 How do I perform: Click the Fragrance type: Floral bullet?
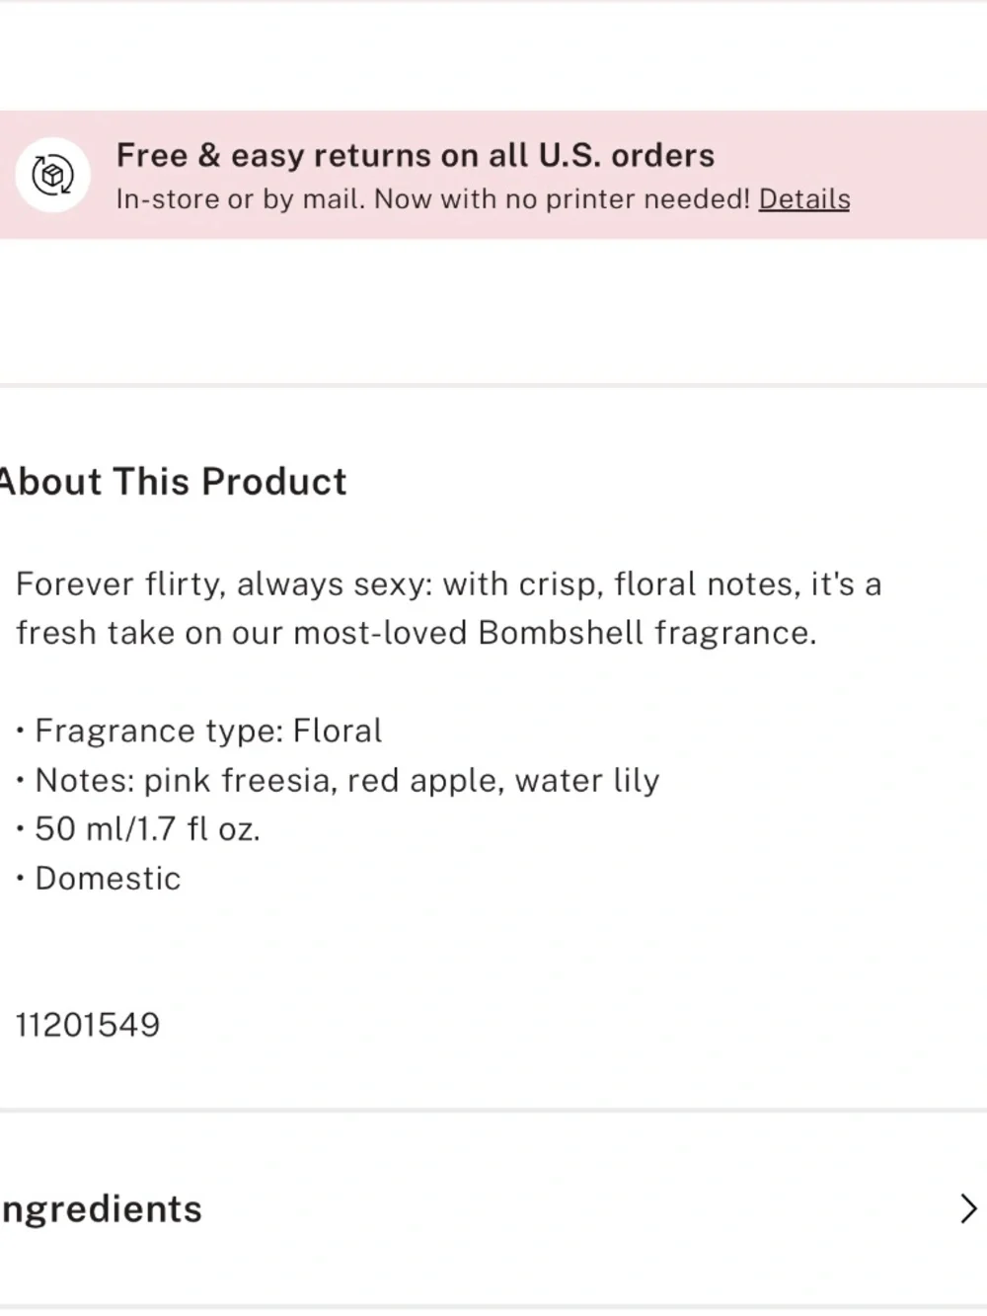200,731
